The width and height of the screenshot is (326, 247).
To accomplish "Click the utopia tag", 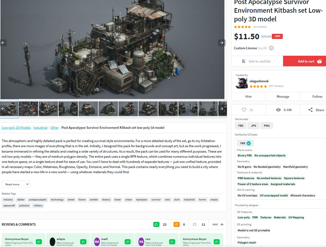I will (214, 200).
